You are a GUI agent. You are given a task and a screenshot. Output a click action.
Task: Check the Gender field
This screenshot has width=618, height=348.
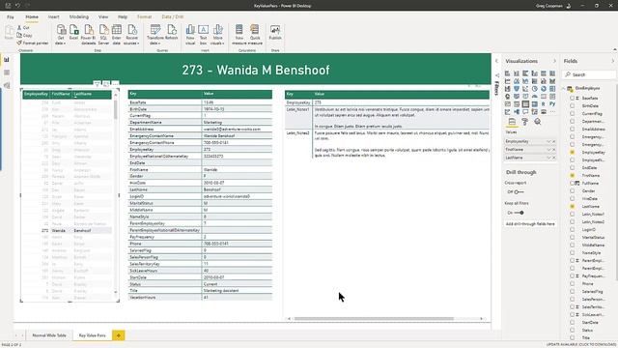pos(573,191)
